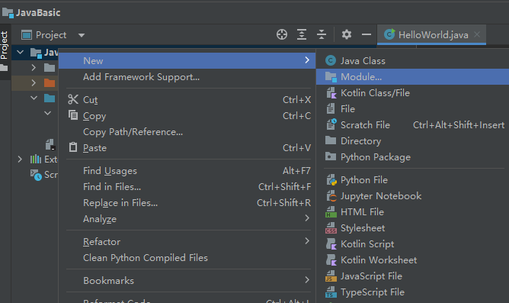Switch to the HelloWorld.java editor tab

click(427, 35)
